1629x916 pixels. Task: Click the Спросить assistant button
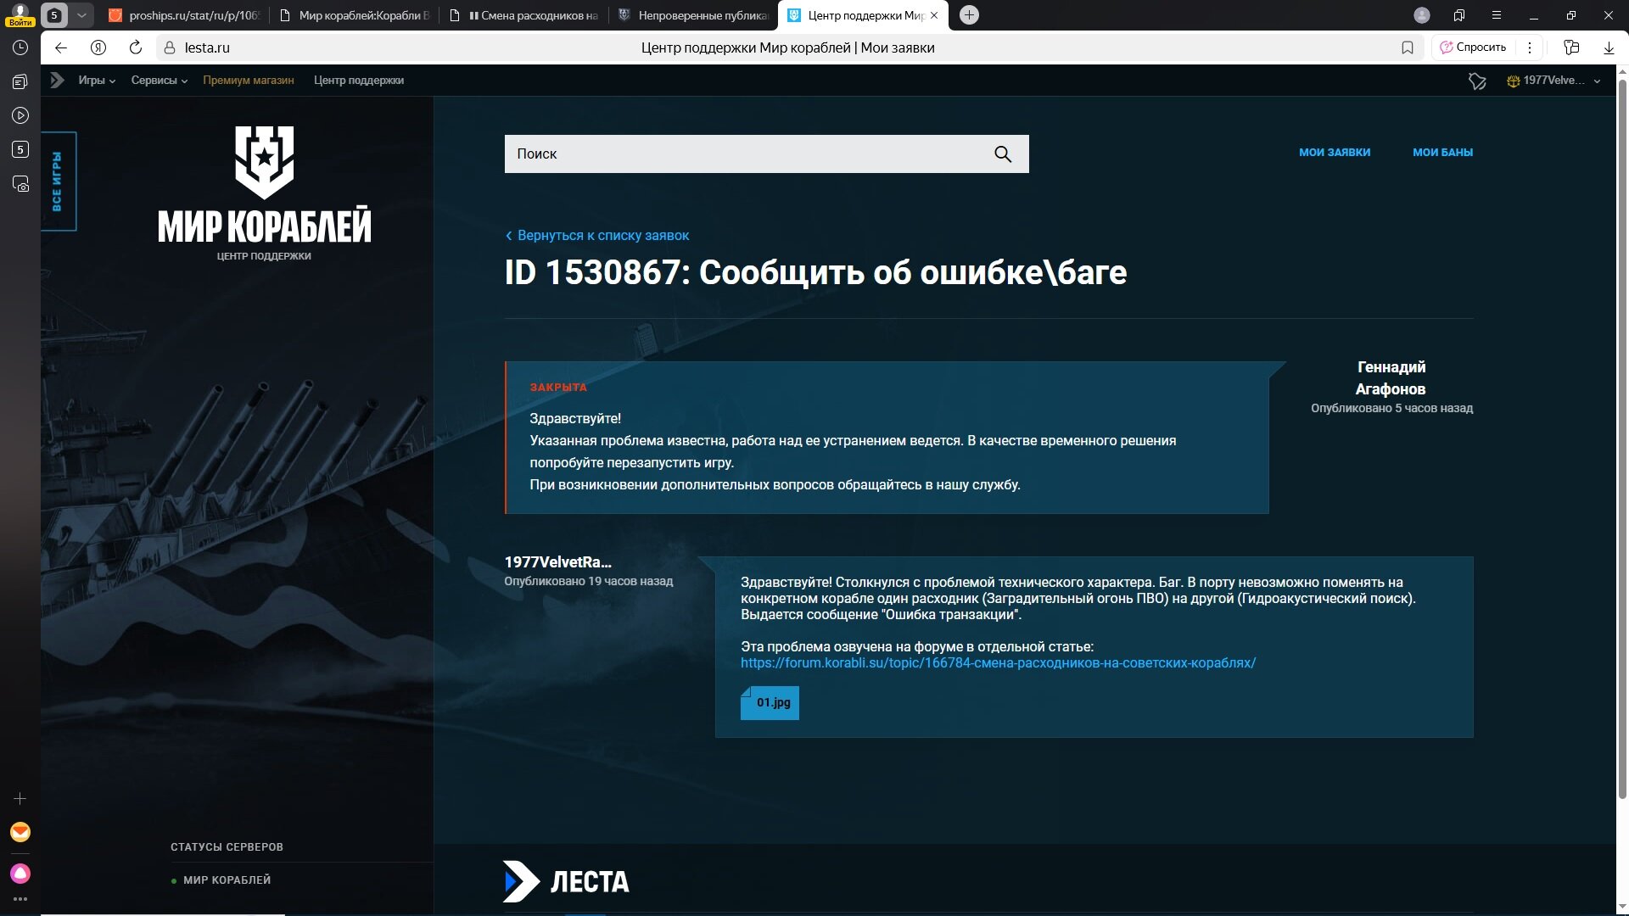tap(1473, 47)
